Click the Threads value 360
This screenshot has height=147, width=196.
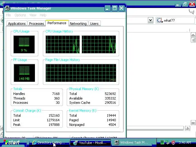[57, 98]
